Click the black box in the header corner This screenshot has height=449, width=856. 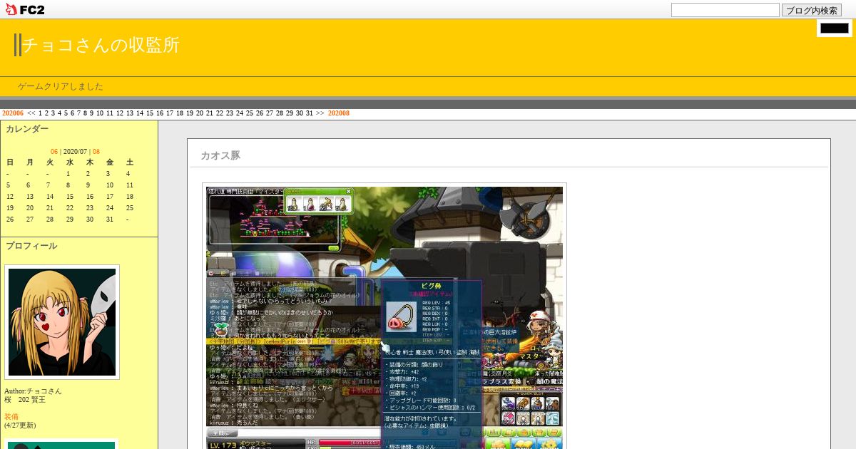point(835,29)
